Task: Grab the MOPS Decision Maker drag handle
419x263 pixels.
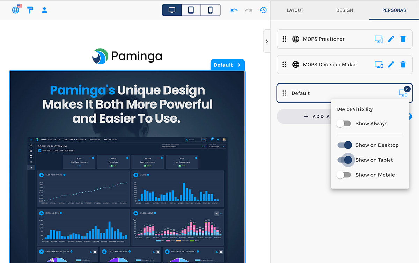Action: coord(284,65)
